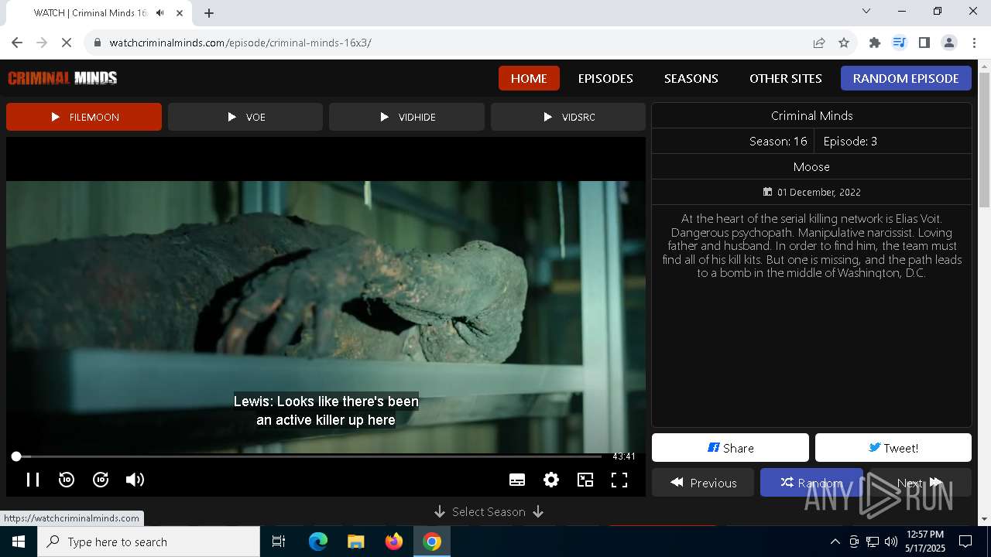
Task: Pause the video playback
Action: click(x=33, y=480)
